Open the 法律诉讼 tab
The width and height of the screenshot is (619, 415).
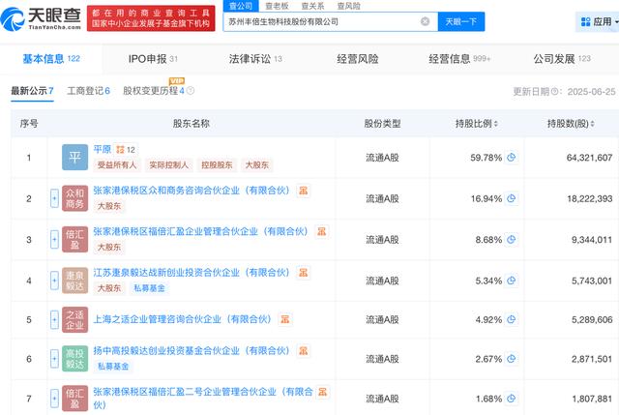(x=255, y=59)
